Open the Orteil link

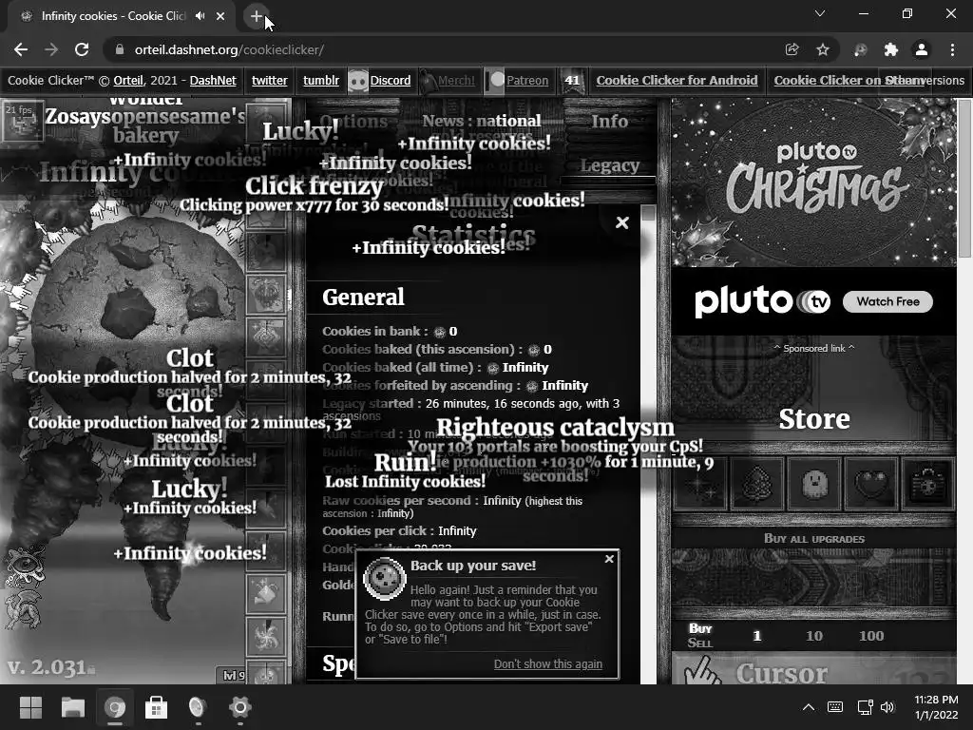[x=128, y=81]
